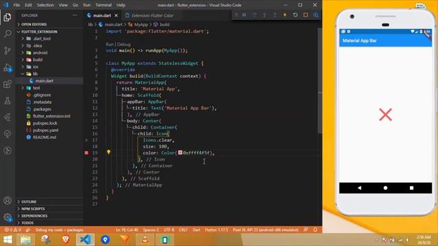Open the VLC icon in taskbar
Viewport: 438px width, 246px height.
(x=145, y=240)
